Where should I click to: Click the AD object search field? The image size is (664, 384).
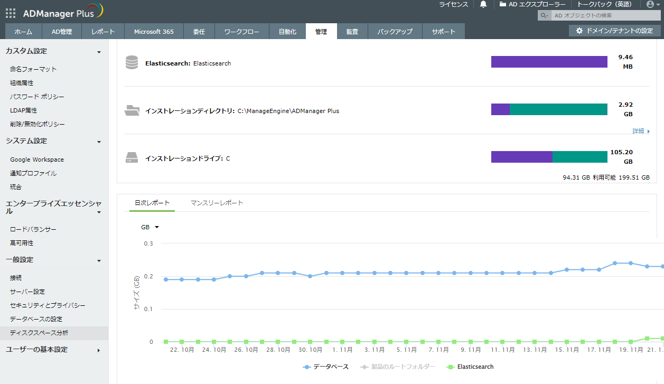(602, 16)
